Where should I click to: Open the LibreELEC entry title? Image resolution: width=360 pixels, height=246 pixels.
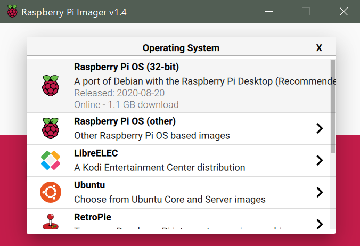(96, 153)
